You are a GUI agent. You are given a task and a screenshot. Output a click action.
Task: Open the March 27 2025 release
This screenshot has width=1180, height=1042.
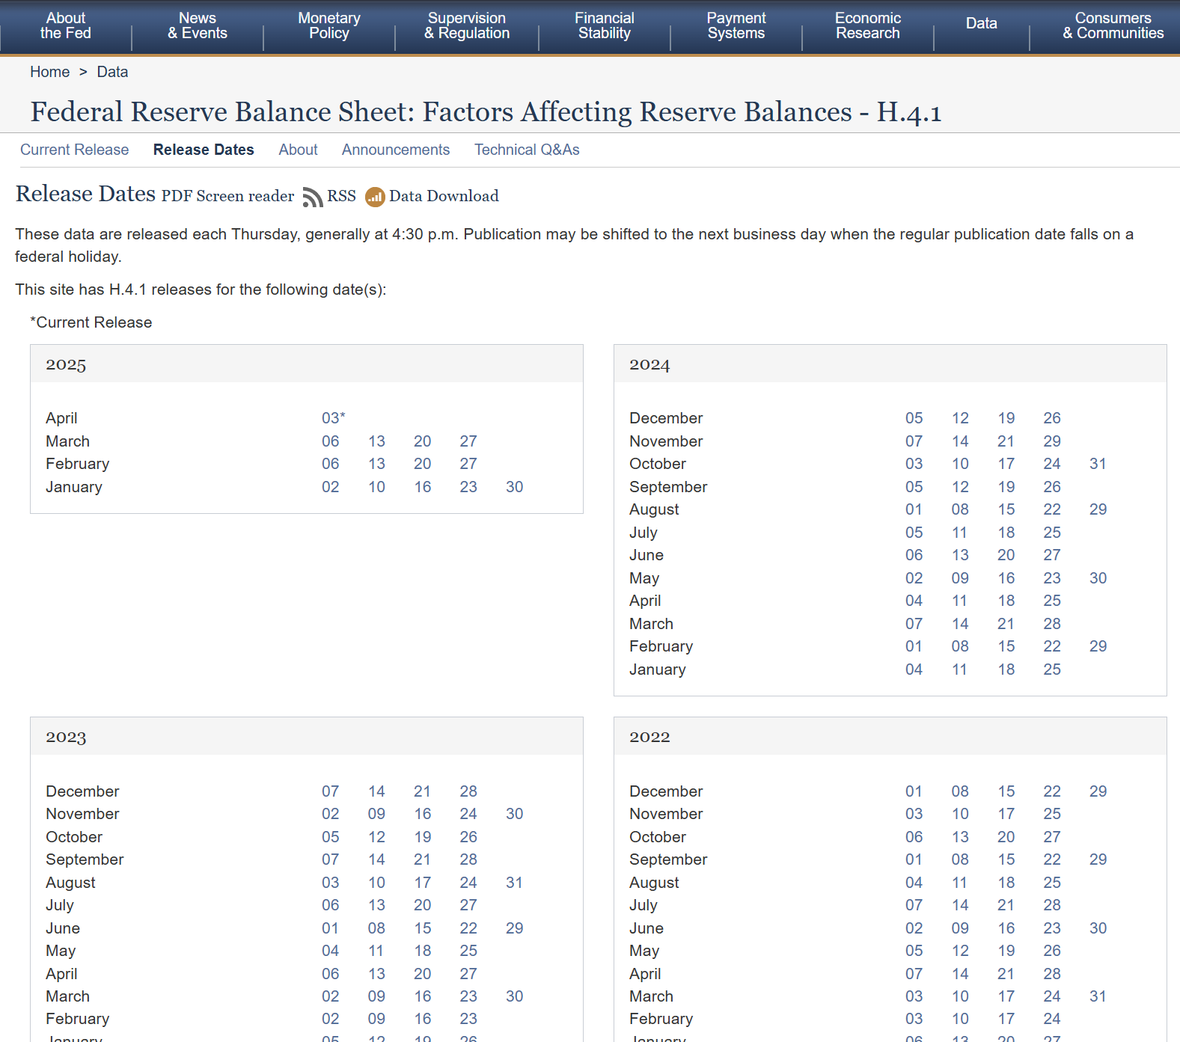[468, 441]
